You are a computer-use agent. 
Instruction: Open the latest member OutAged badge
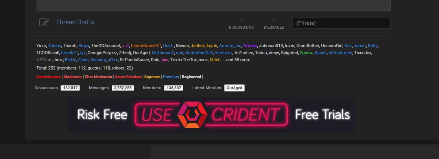point(234,88)
